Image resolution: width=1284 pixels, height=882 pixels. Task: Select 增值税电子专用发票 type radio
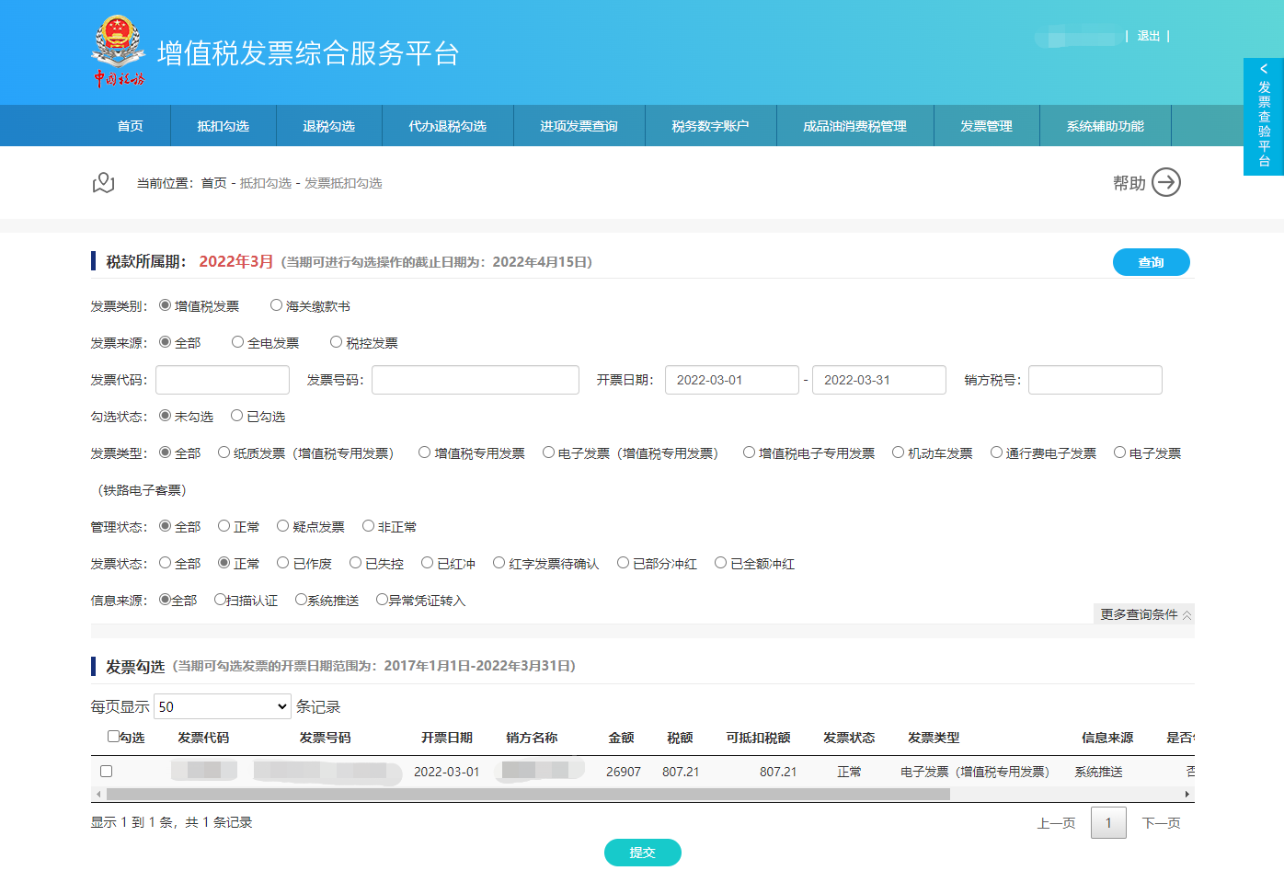point(749,452)
